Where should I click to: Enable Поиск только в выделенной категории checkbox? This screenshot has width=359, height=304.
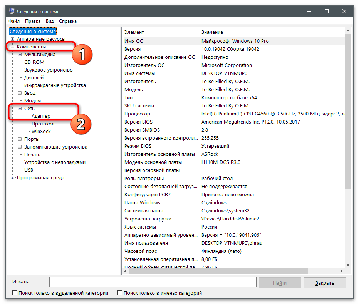(x=15, y=293)
